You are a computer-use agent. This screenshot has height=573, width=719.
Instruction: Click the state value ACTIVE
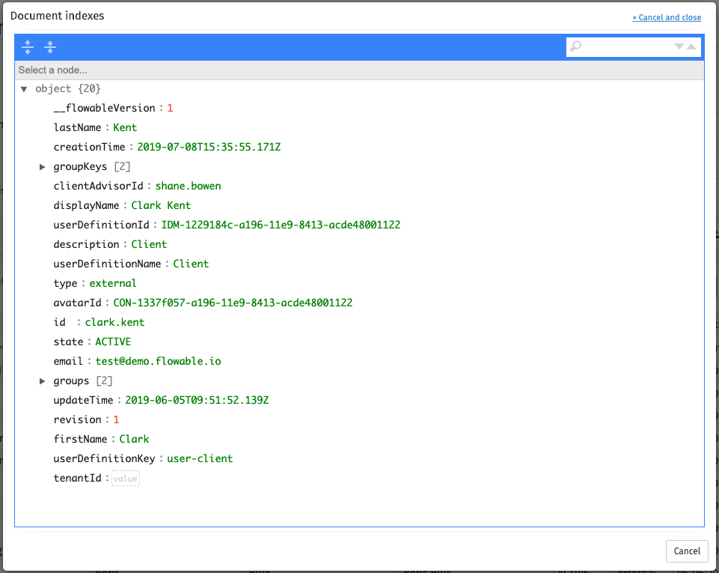tap(113, 342)
